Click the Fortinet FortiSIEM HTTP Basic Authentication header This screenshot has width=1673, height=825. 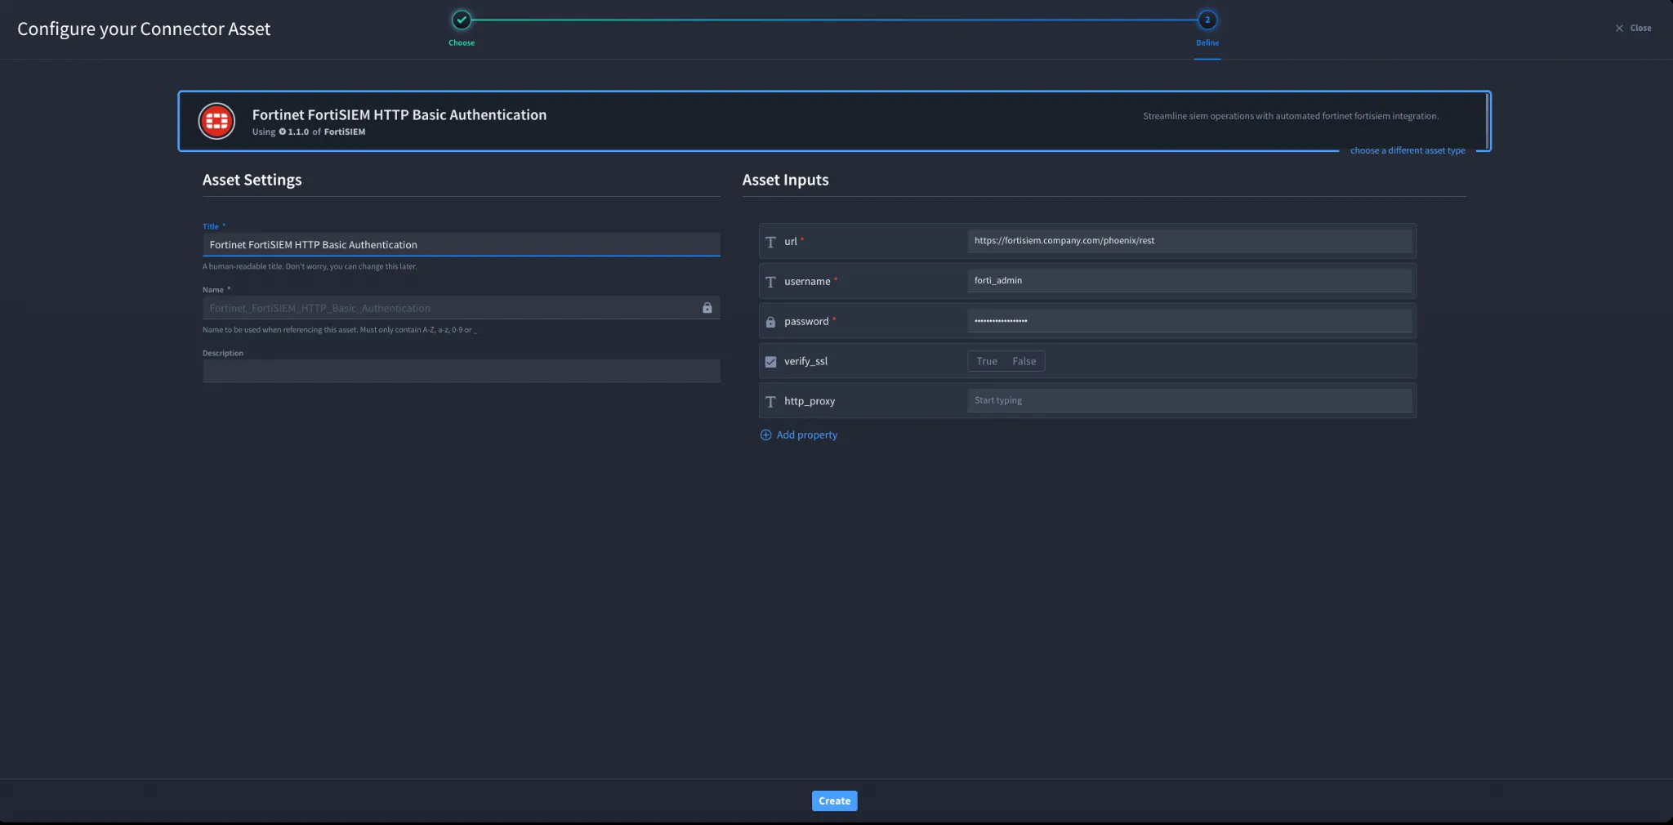[399, 115]
